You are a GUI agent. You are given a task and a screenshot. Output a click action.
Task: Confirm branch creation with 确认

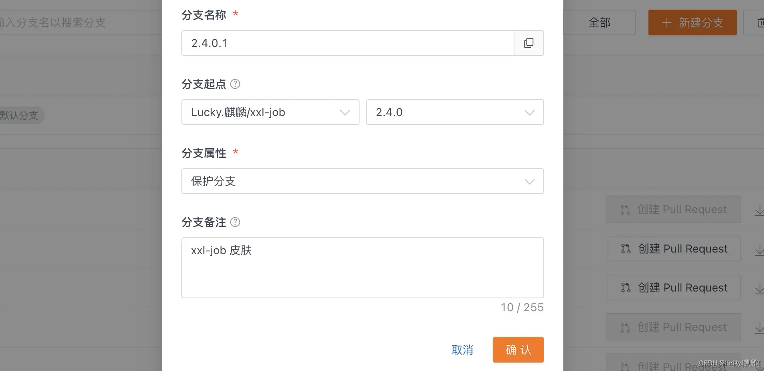[518, 350]
